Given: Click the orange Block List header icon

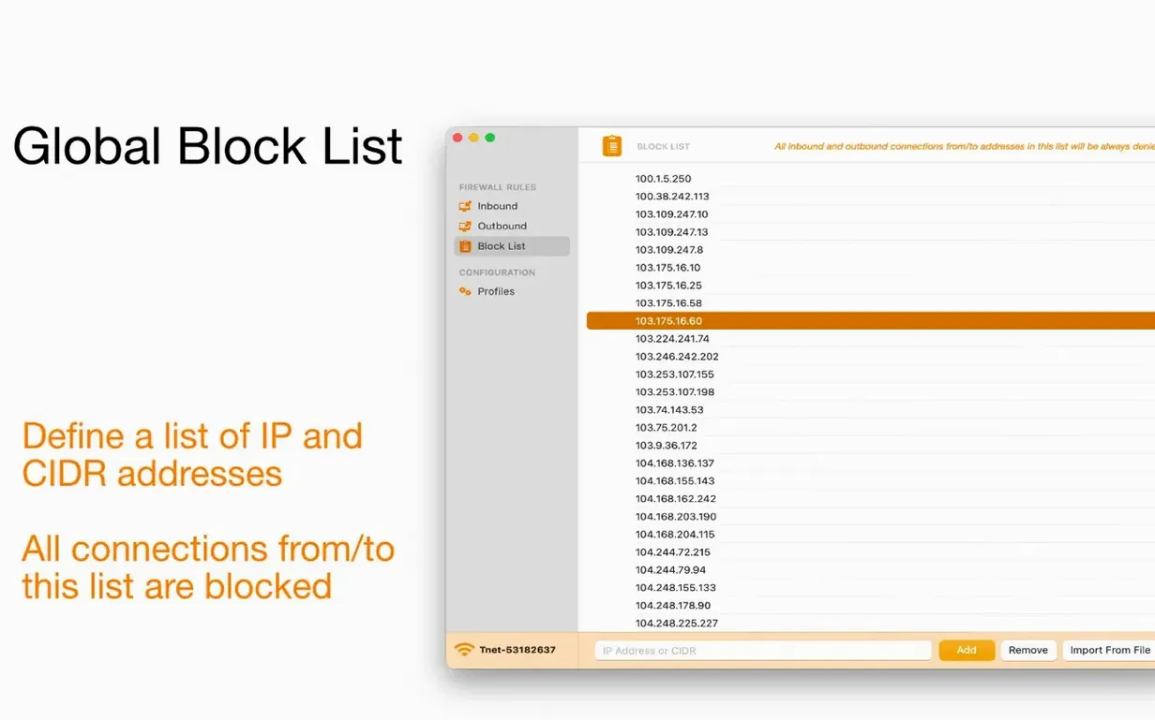Looking at the screenshot, I should [612, 146].
